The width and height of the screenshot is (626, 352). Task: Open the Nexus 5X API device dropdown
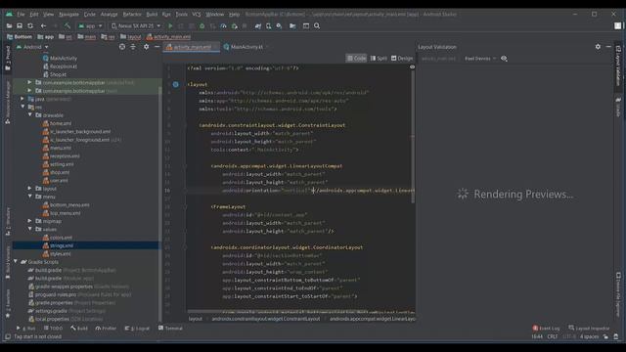pyautogui.click(x=136, y=26)
